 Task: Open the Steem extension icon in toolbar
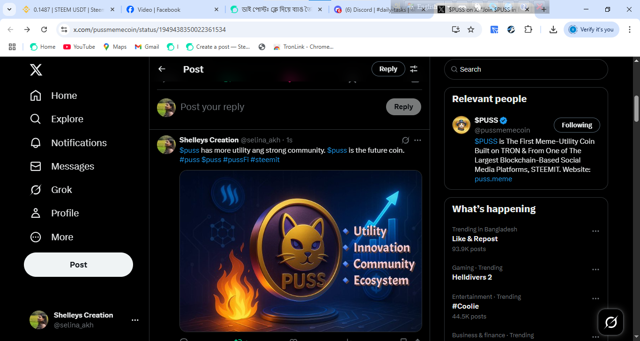coord(511,30)
